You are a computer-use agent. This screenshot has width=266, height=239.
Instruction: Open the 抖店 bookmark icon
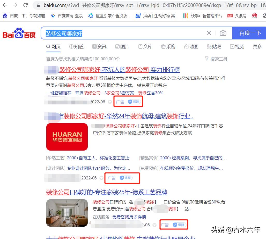tap(138, 16)
